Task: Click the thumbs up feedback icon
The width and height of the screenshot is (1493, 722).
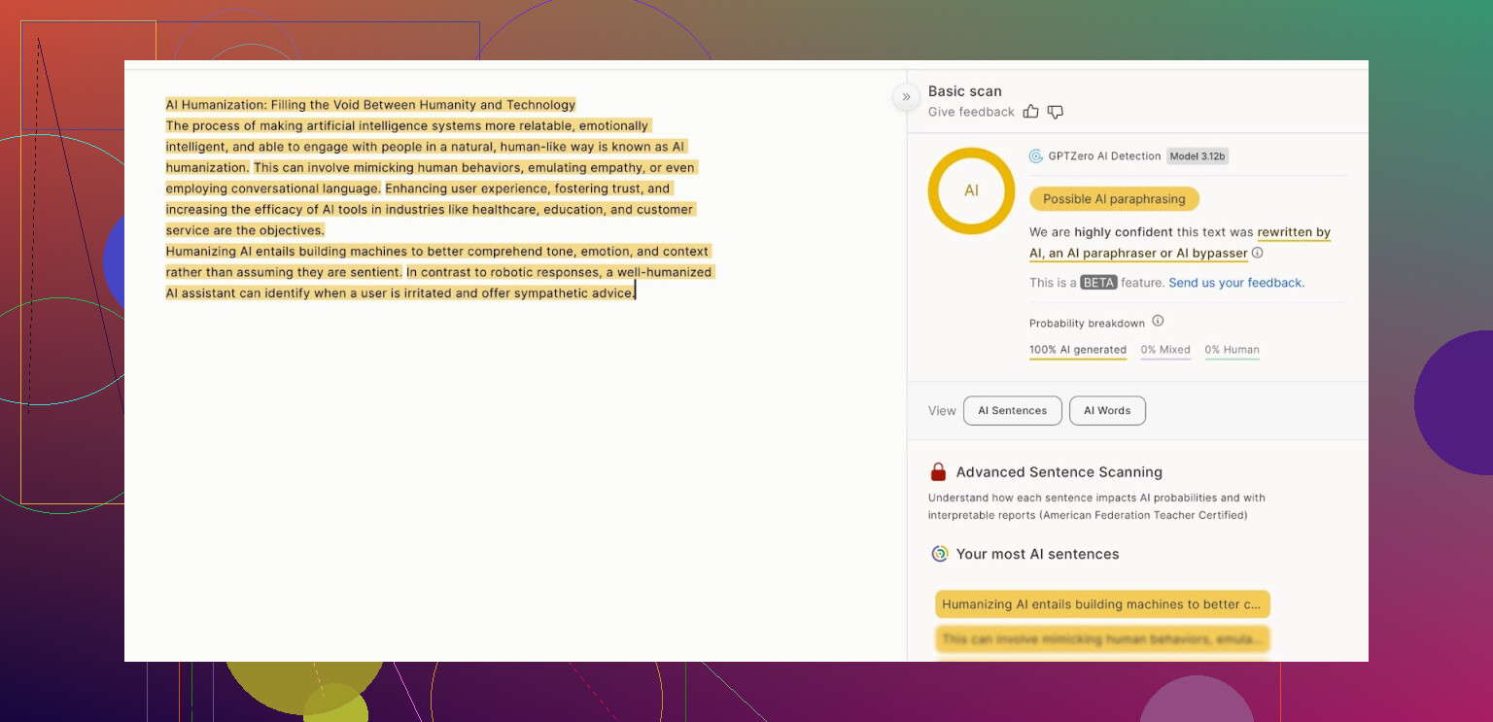Action: pos(1031,112)
